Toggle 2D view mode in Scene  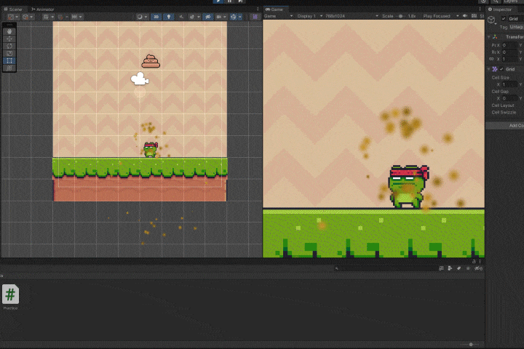(x=156, y=17)
